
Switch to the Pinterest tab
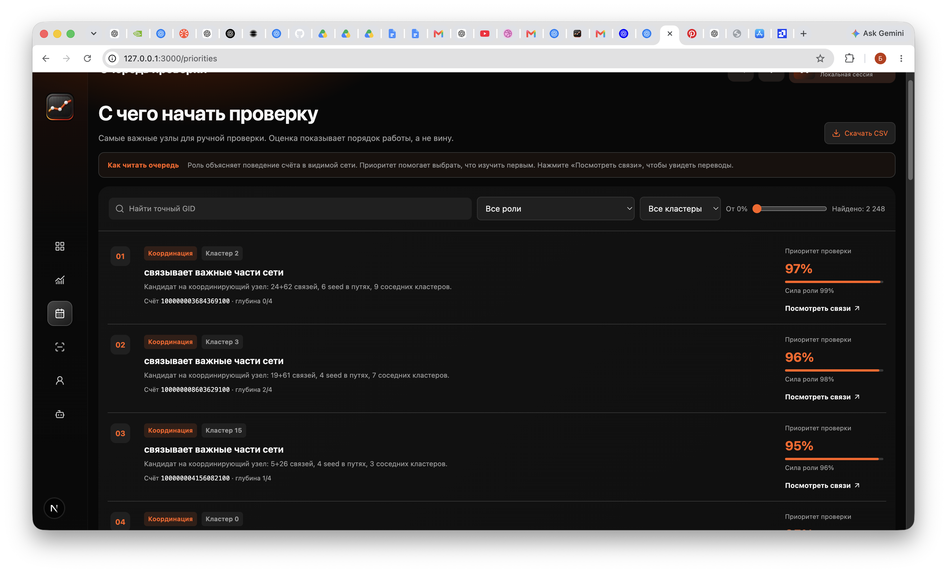pos(692,34)
